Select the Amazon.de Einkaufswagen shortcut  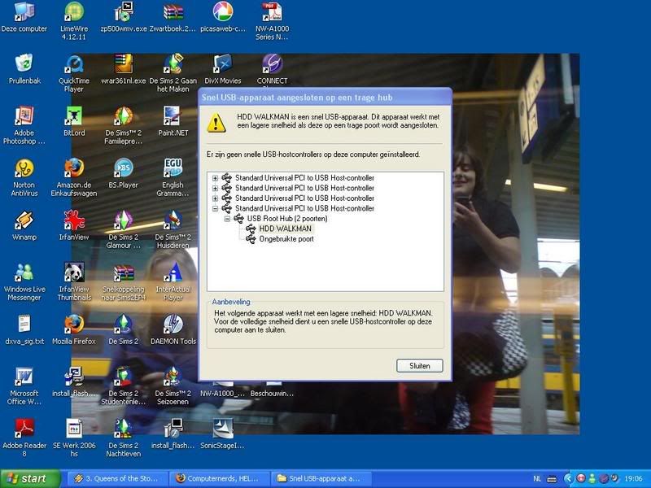(x=74, y=177)
